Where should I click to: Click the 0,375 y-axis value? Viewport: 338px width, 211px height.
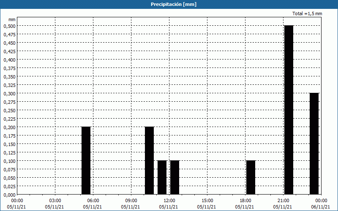[9, 68]
